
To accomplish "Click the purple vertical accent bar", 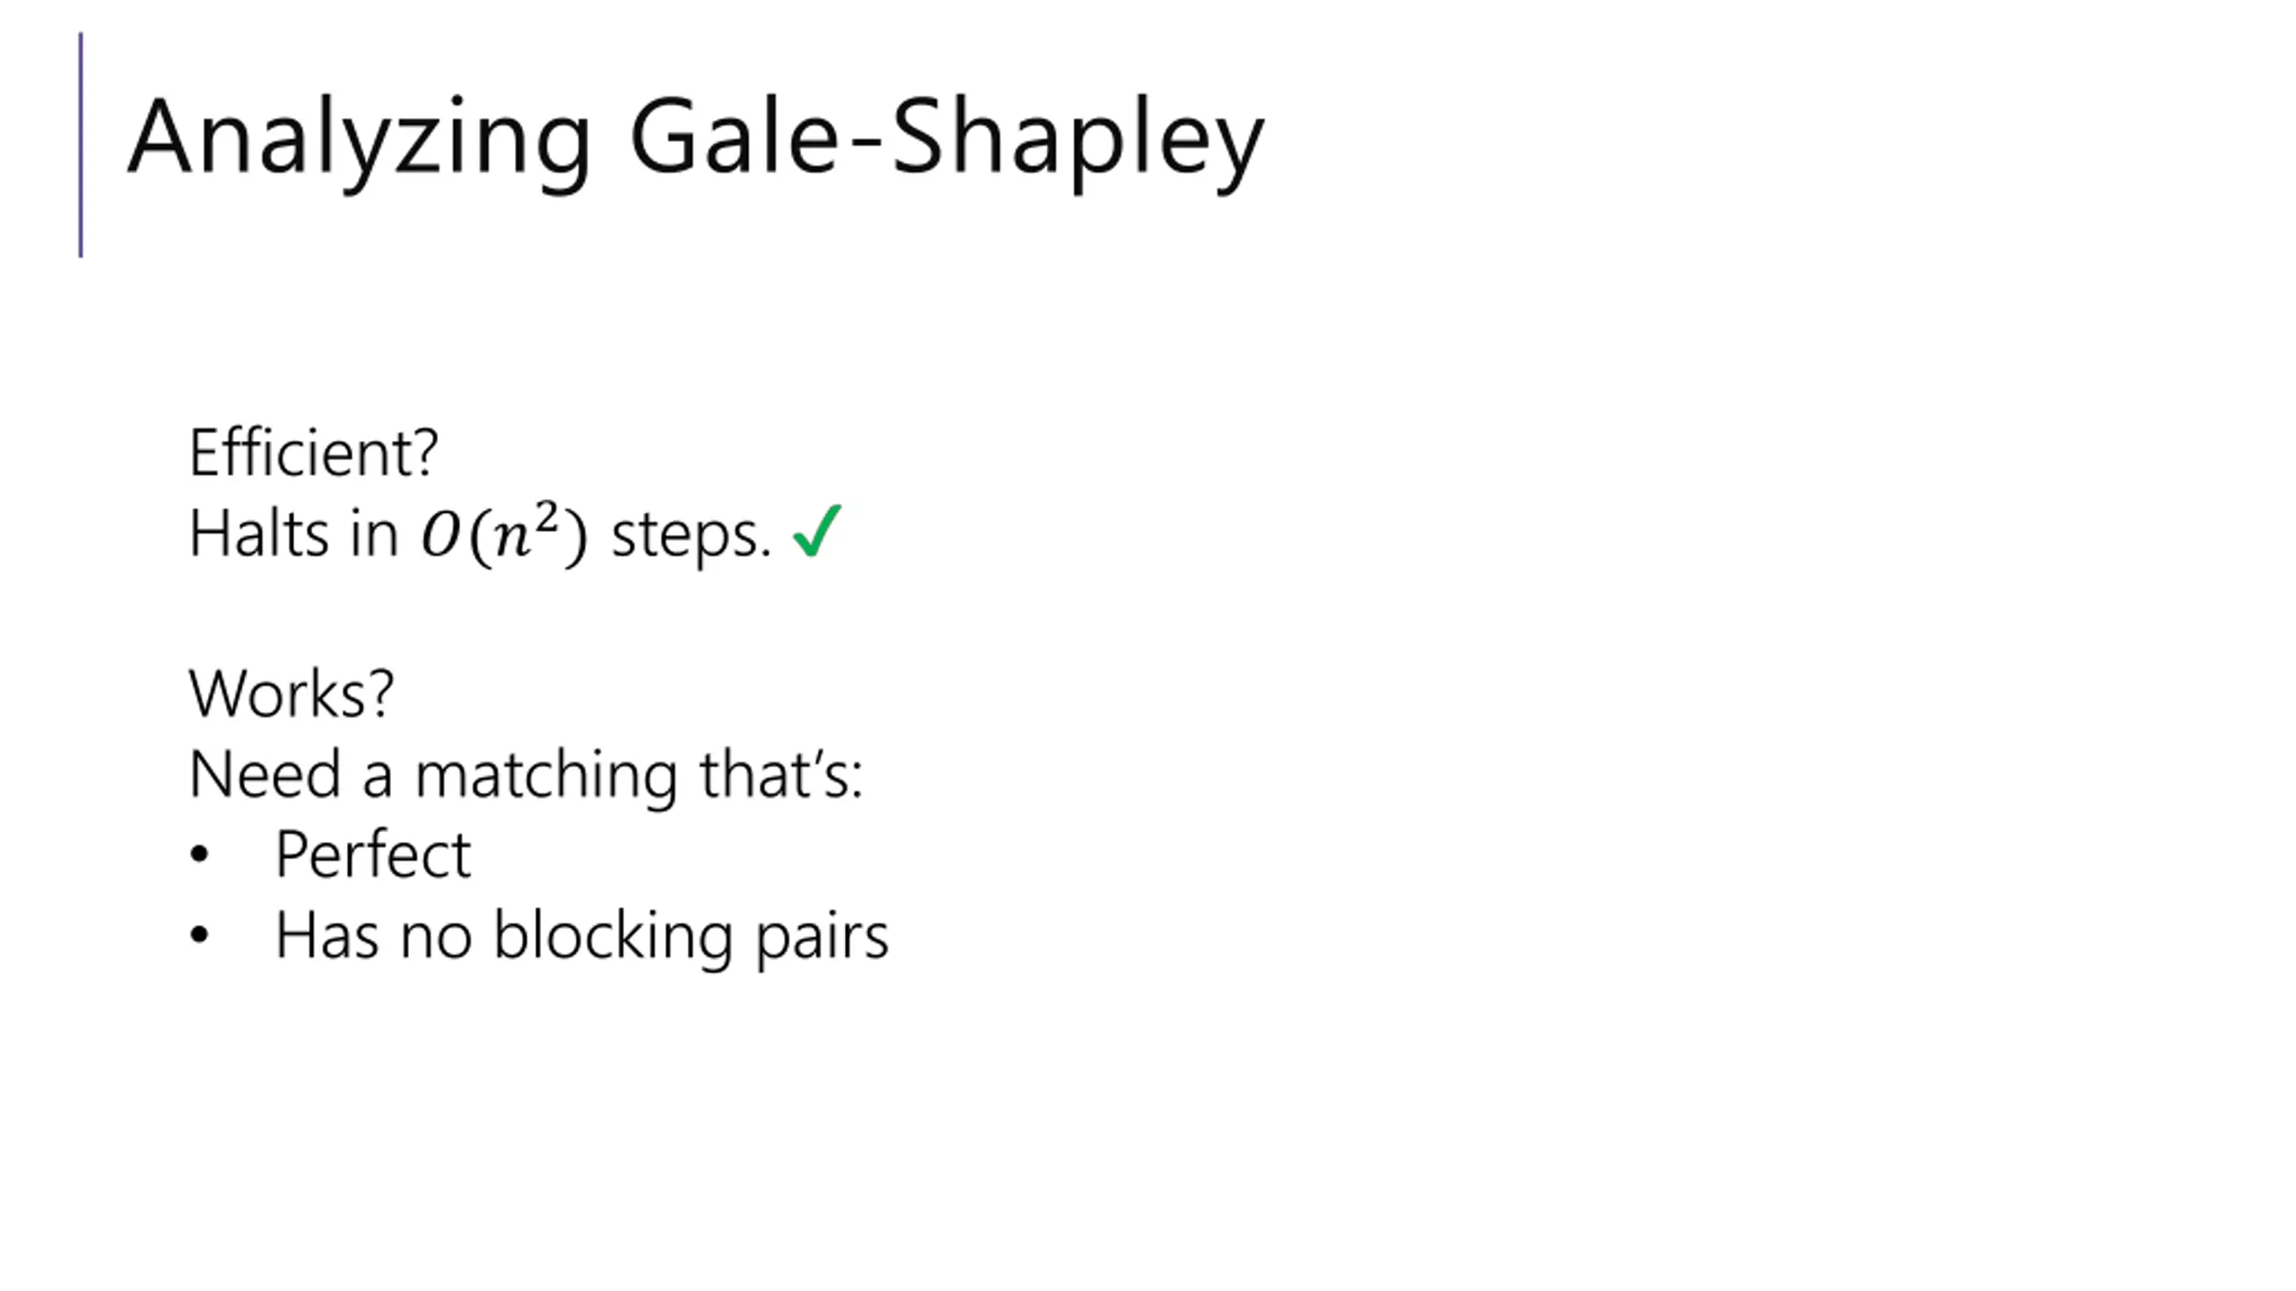I will point(81,145).
